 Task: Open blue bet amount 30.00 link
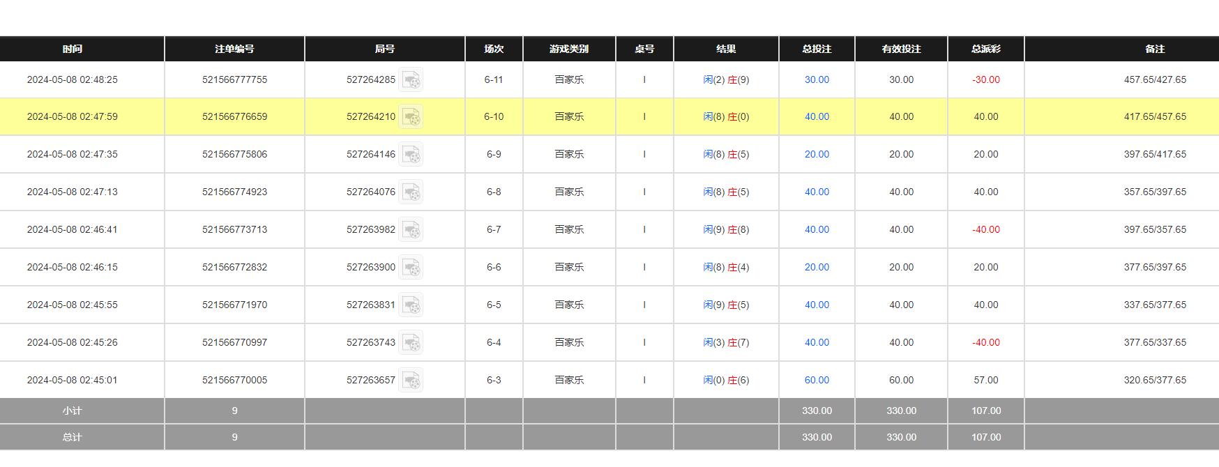click(817, 79)
